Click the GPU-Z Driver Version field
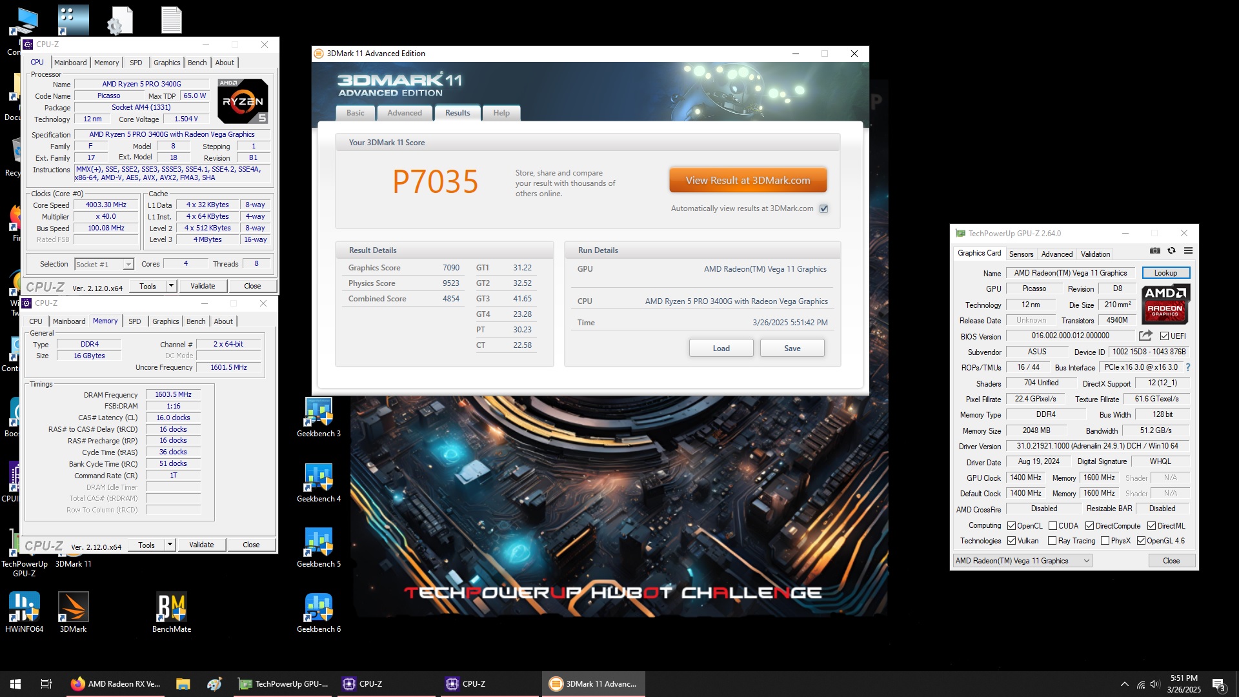1239x697 pixels. point(1097,446)
